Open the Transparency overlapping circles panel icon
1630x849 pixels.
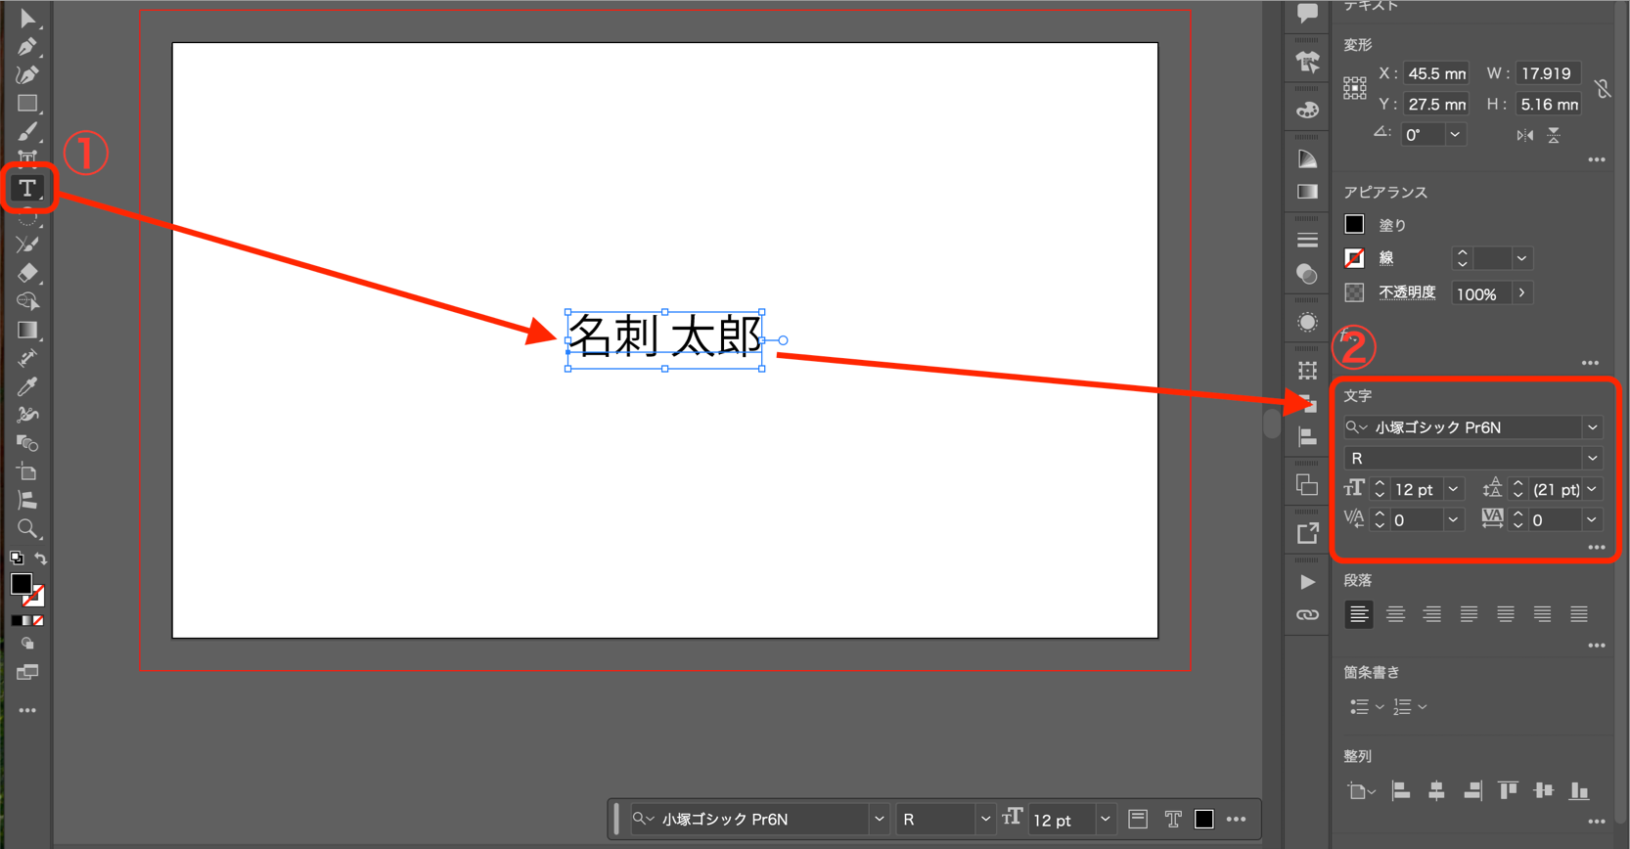click(1307, 274)
